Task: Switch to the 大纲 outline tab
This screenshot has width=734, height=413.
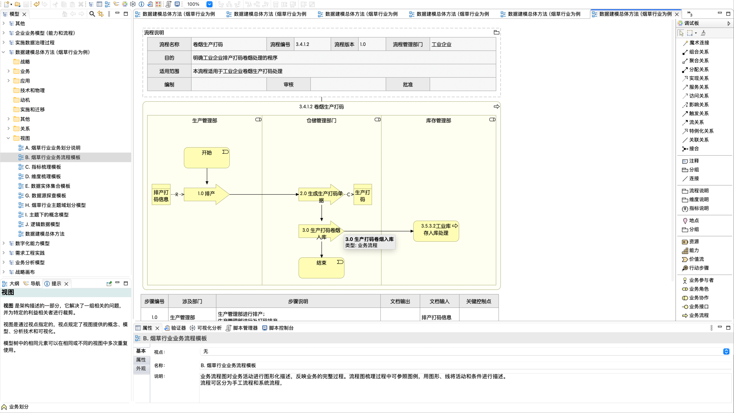Action: coord(11,284)
